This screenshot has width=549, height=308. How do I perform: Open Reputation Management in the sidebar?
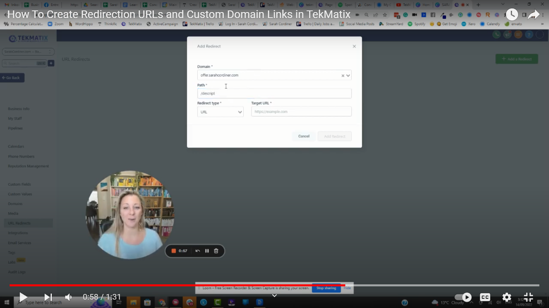coord(29,166)
